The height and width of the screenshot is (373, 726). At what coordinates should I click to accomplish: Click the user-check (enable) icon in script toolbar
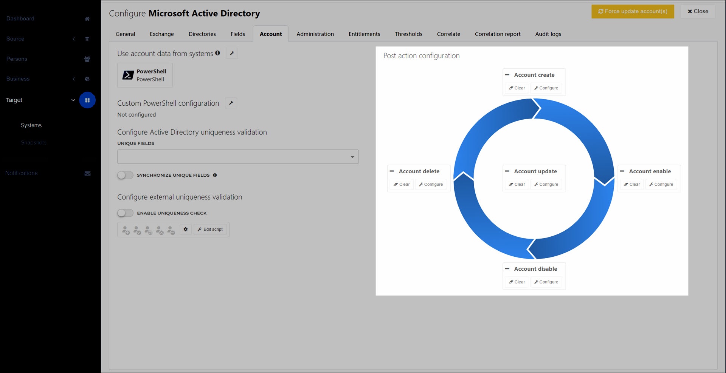tap(137, 230)
